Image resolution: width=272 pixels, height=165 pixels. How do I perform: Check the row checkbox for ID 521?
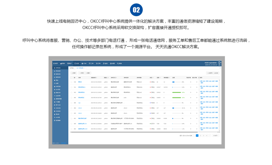pyautogui.click(x=71, y=87)
